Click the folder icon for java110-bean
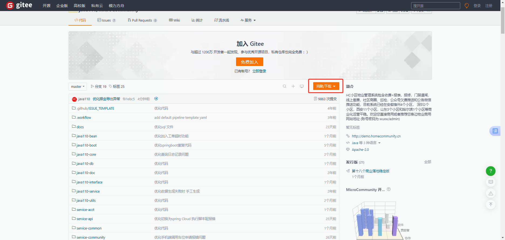This screenshot has height=240, width=505. click(74, 135)
